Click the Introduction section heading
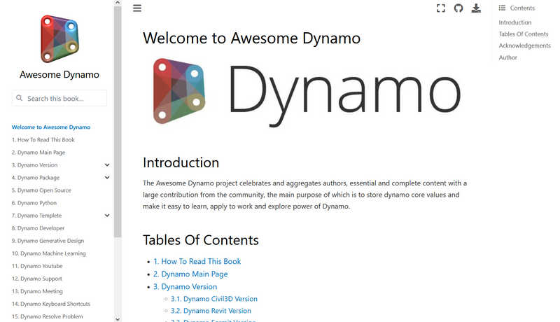The height and width of the screenshot is (322, 560). coord(181,163)
